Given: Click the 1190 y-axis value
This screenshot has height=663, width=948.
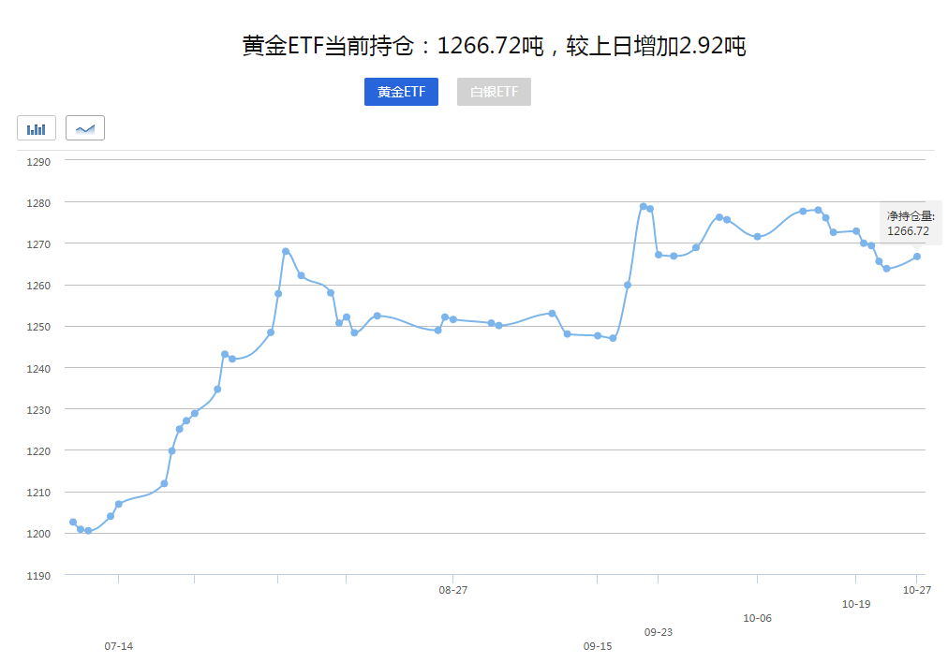Looking at the screenshot, I should pyautogui.click(x=38, y=576).
